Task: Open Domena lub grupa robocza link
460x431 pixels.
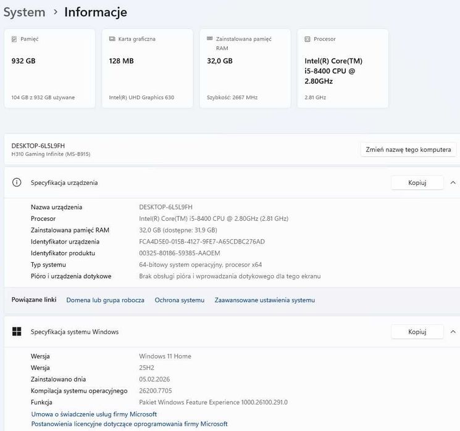Action: tap(105, 300)
